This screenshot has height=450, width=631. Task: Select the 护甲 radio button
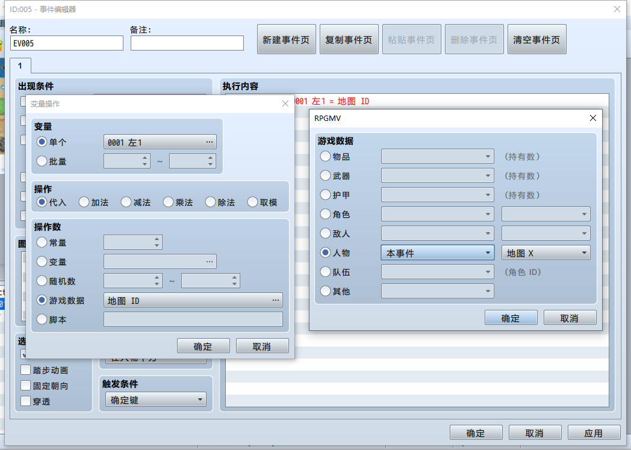[x=325, y=195]
